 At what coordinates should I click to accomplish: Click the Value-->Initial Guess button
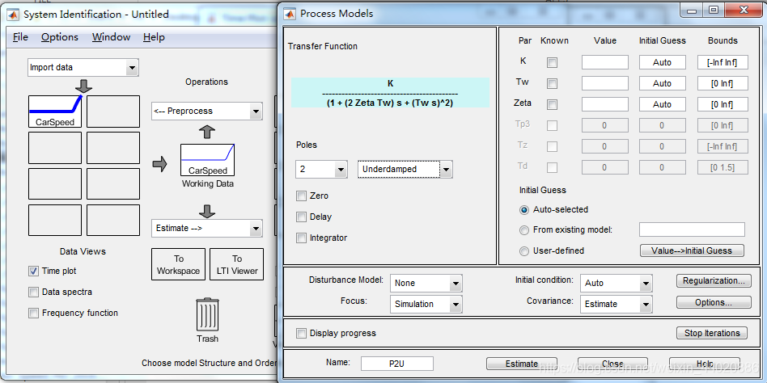click(692, 250)
